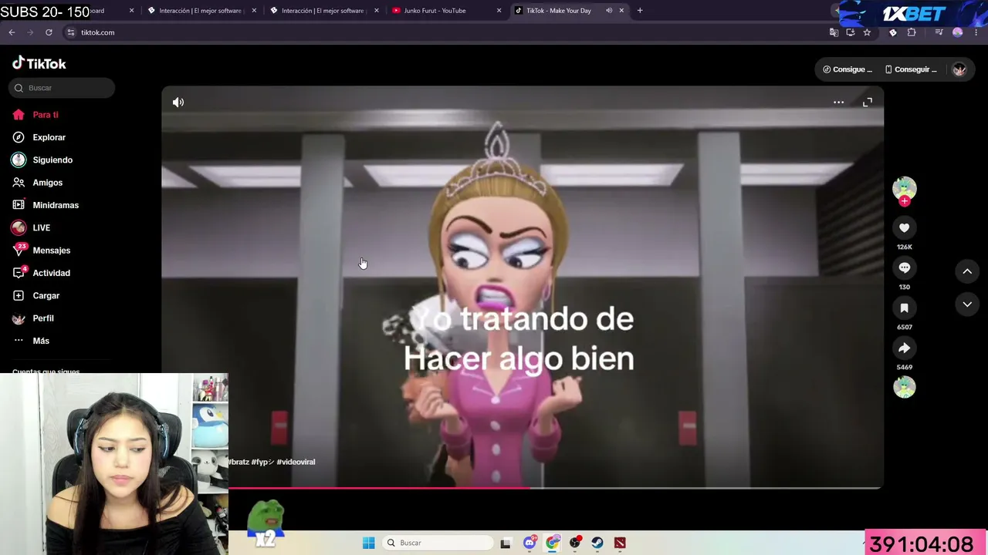Open browser extensions puzzle icon
988x555 pixels.
912,32
